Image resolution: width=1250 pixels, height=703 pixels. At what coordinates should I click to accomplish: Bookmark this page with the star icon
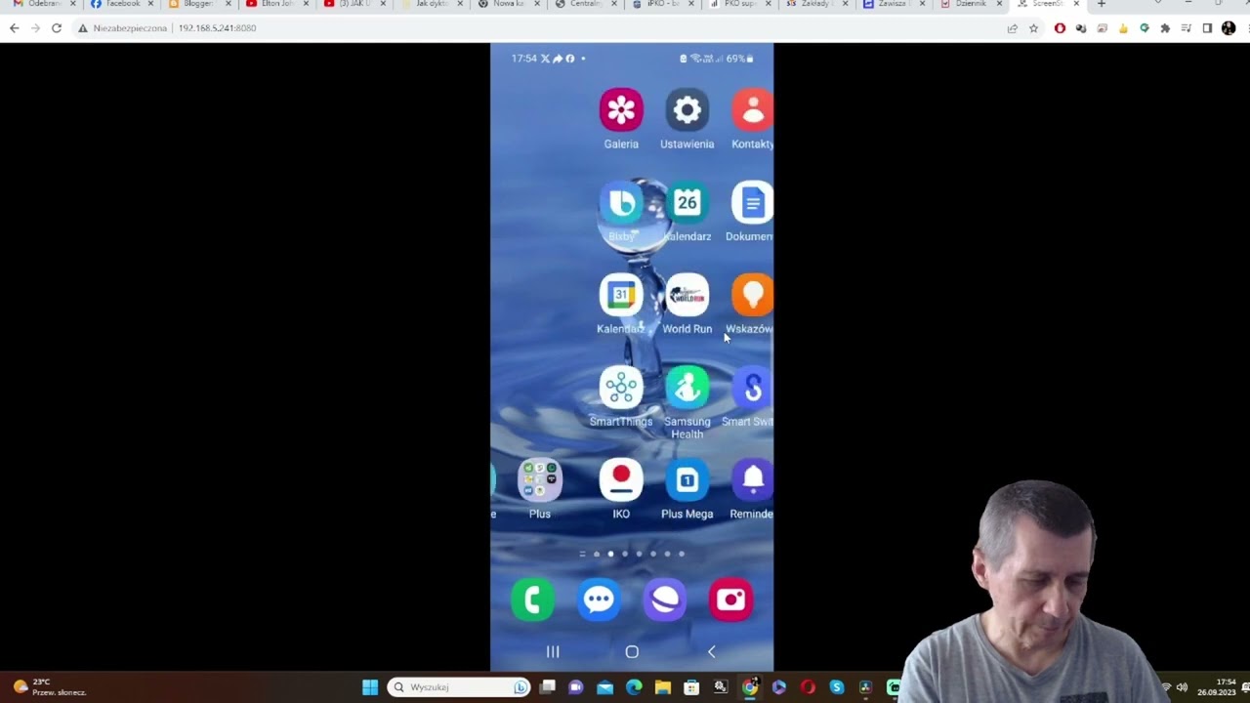[x=1033, y=28]
